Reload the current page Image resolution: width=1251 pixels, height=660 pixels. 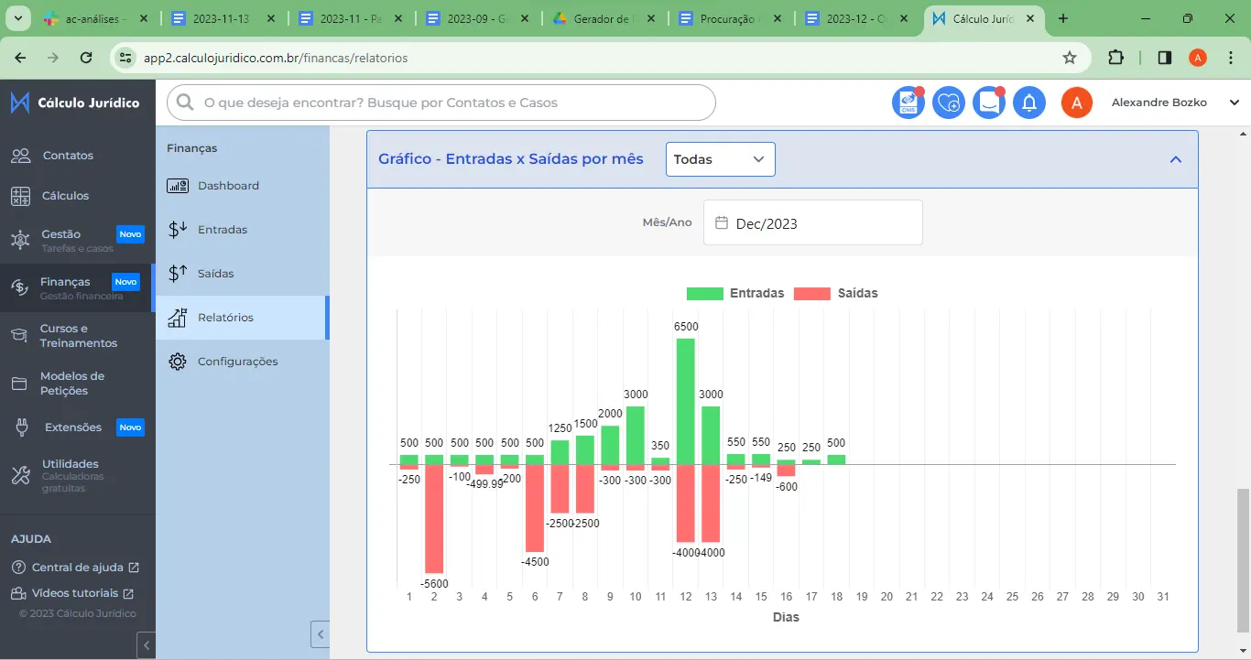pos(86,58)
